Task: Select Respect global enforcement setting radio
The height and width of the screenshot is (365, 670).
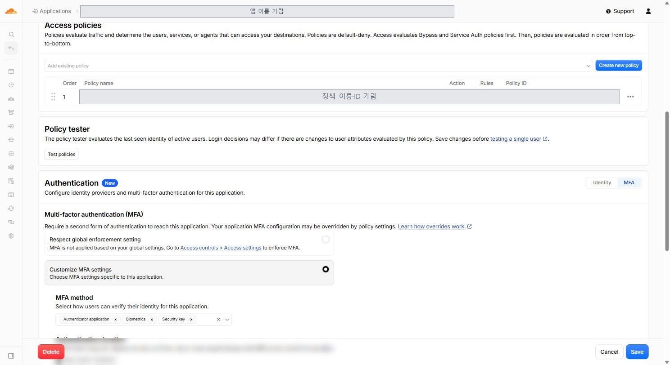Action: coord(326,240)
